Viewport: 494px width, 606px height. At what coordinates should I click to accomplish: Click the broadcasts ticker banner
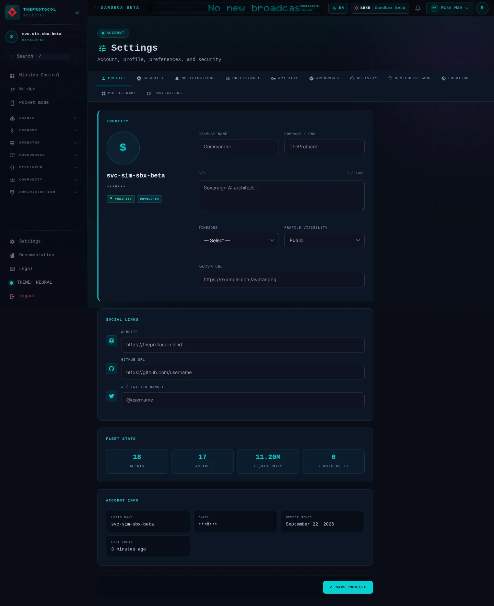[x=235, y=8]
